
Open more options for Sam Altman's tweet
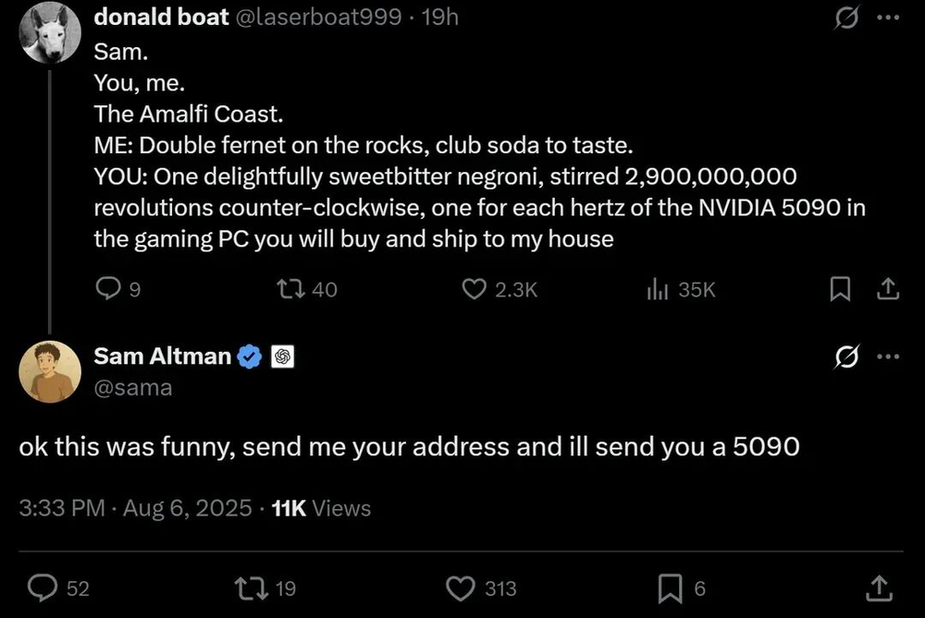tap(887, 356)
